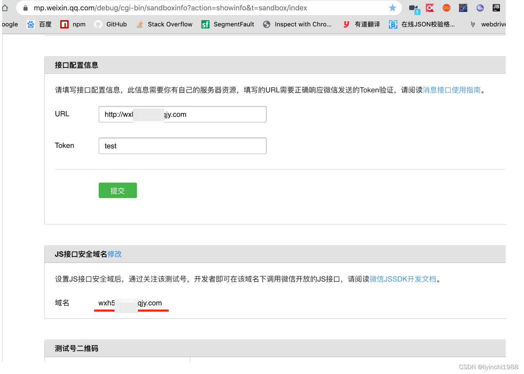The height and width of the screenshot is (374, 524).
Task: Open the SegmentFault bookmark
Action: point(228,24)
